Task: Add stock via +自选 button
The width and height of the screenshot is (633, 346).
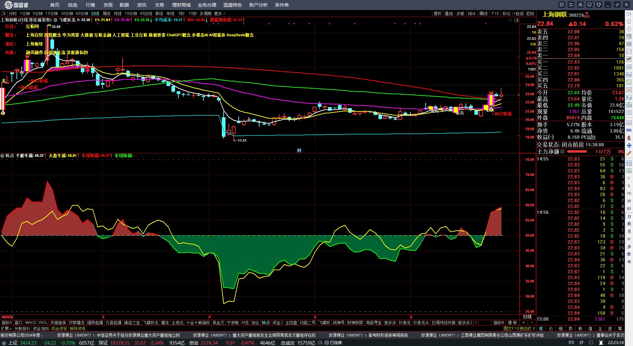Action: coord(519,14)
